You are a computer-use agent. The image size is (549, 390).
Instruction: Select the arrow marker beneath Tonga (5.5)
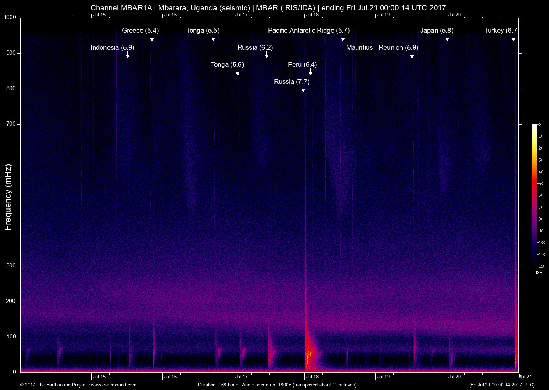[213, 38]
